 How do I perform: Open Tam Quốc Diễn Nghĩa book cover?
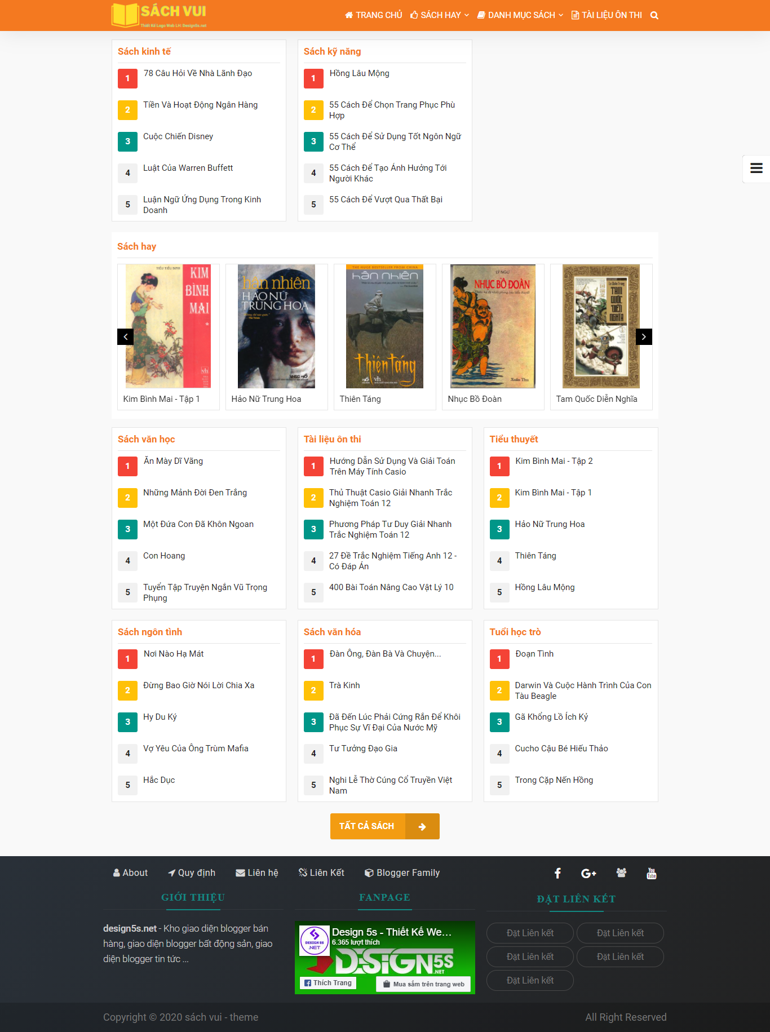[x=601, y=326]
